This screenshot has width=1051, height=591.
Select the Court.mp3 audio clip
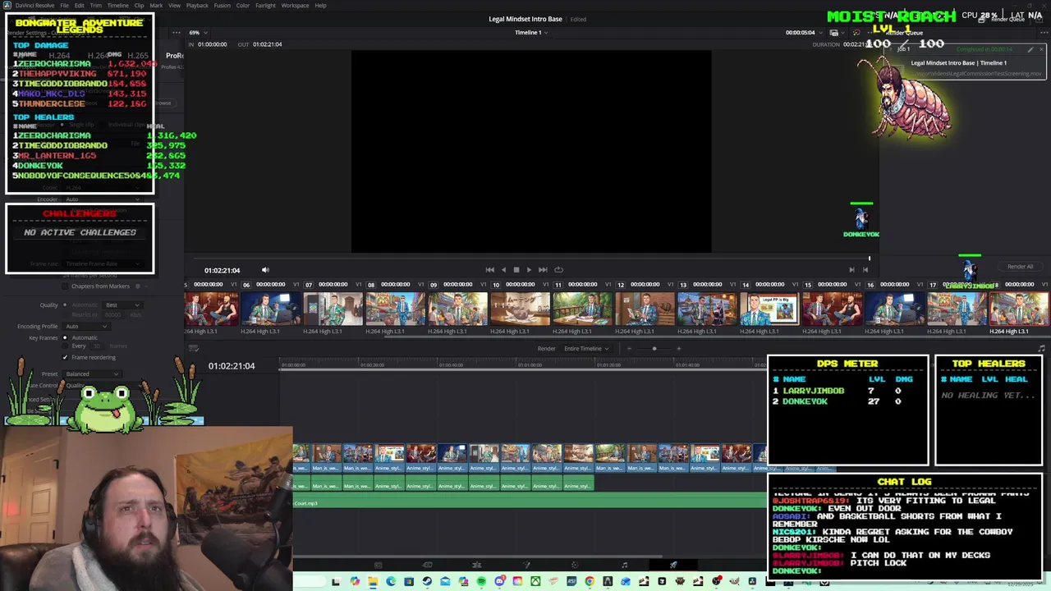530,500
